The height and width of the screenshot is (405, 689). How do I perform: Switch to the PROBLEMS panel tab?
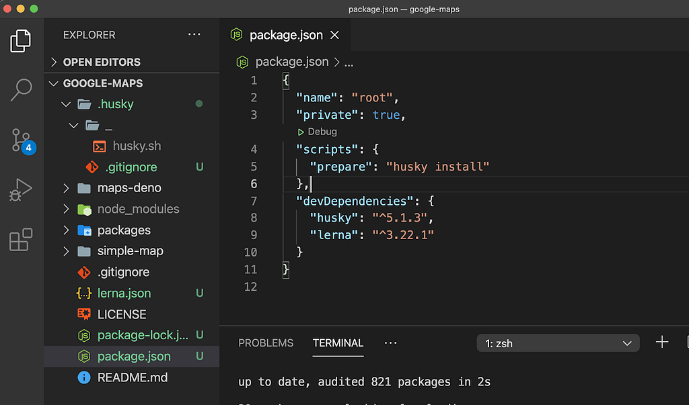(x=265, y=343)
